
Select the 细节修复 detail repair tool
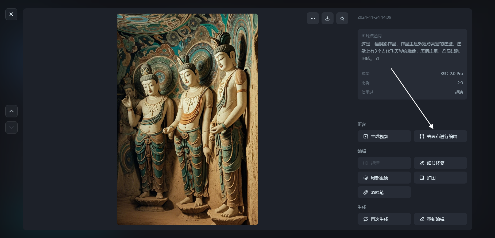pos(440,163)
